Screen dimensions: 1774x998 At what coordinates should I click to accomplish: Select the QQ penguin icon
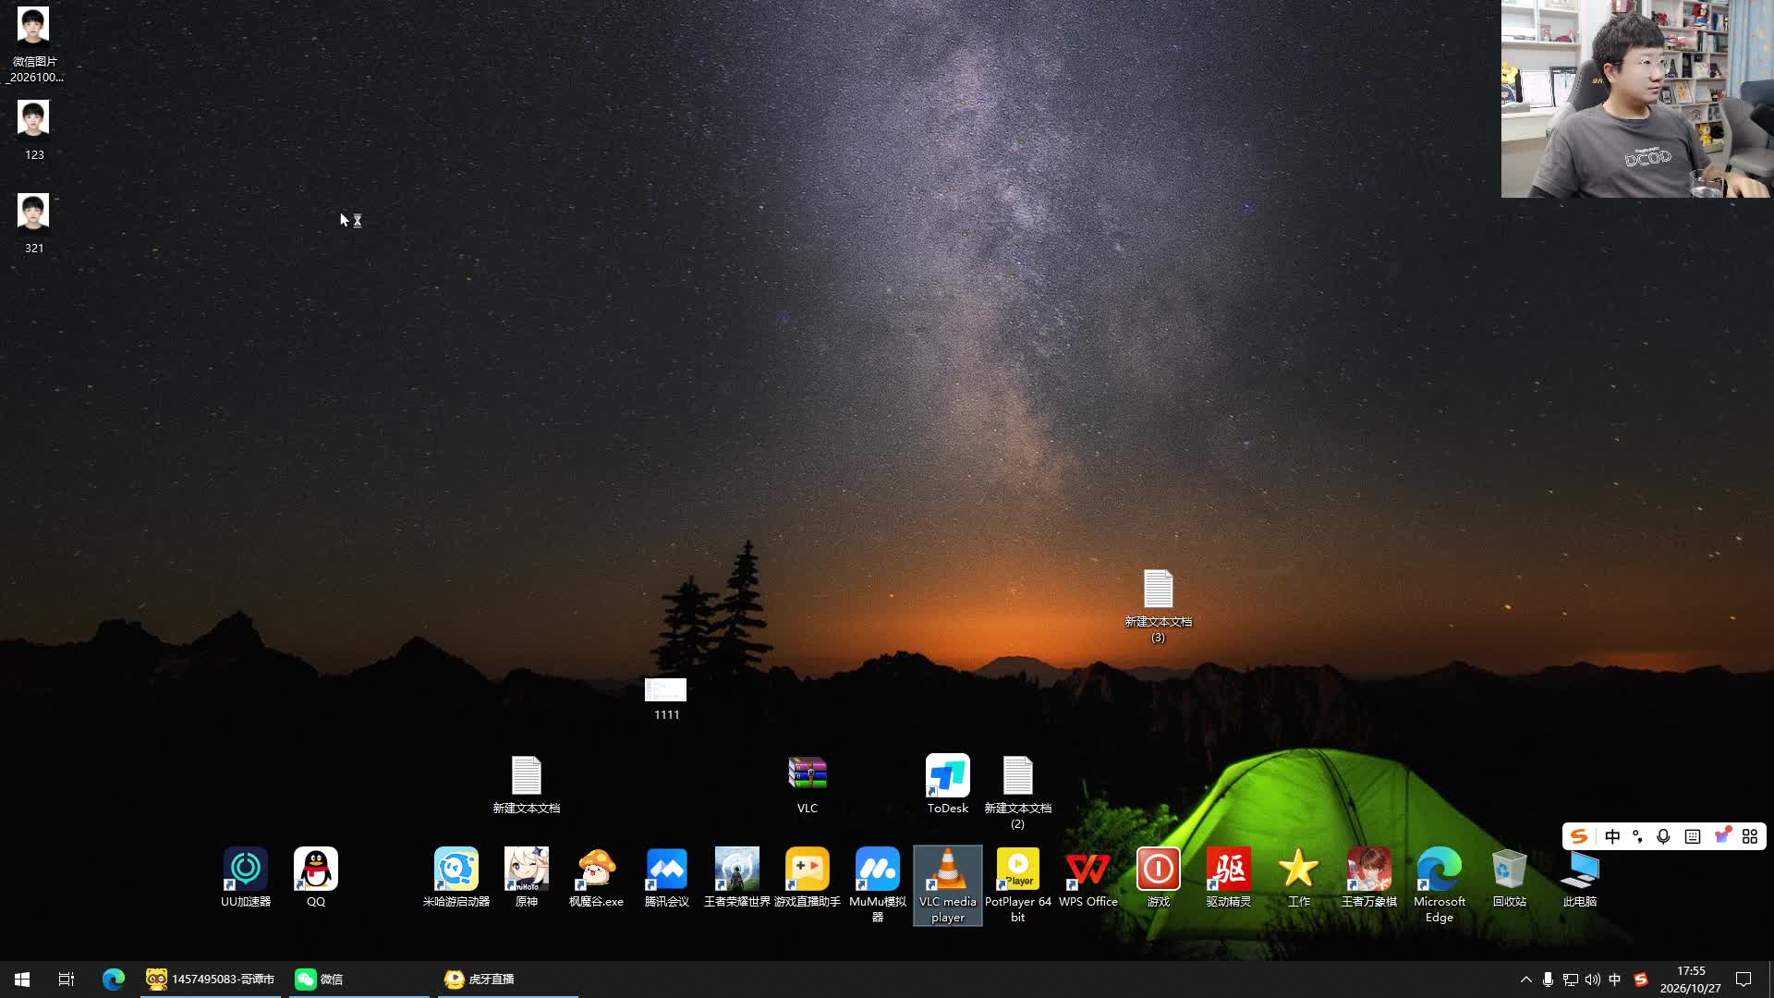coord(315,877)
